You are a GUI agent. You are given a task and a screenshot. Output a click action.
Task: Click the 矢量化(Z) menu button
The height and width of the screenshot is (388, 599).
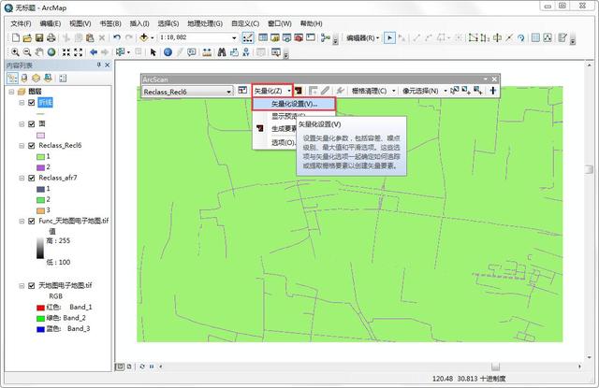[272, 91]
